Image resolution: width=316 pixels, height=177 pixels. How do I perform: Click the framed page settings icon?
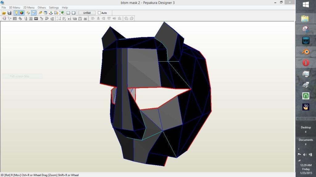click(80, 18)
